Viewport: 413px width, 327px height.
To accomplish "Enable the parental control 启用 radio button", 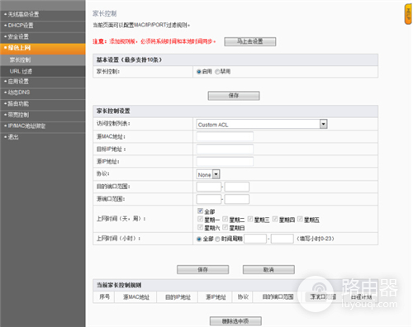I will (x=199, y=72).
